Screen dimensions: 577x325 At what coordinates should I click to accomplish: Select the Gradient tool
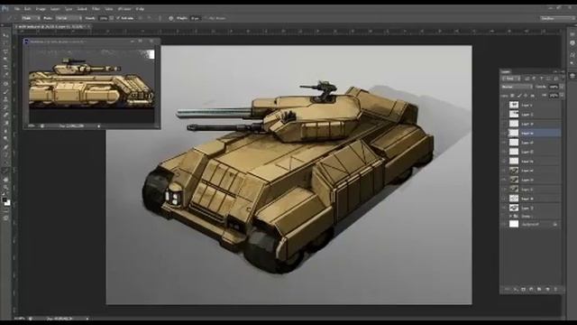(5, 124)
